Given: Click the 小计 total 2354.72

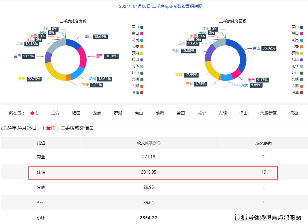Looking at the screenshot, I should [148, 218].
